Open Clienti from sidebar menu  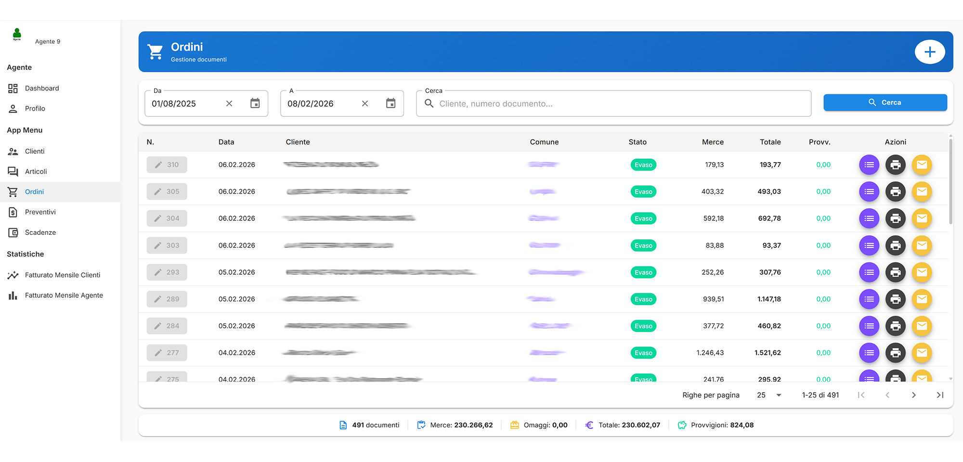35,151
